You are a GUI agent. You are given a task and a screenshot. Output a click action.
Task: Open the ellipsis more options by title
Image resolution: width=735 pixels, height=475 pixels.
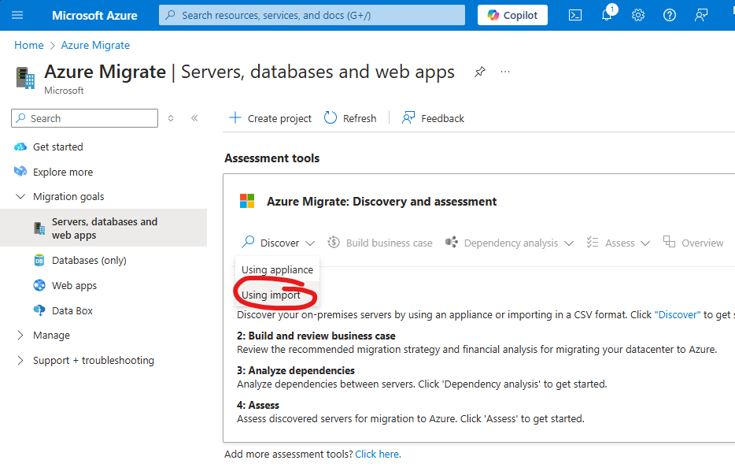click(x=505, y=72)
